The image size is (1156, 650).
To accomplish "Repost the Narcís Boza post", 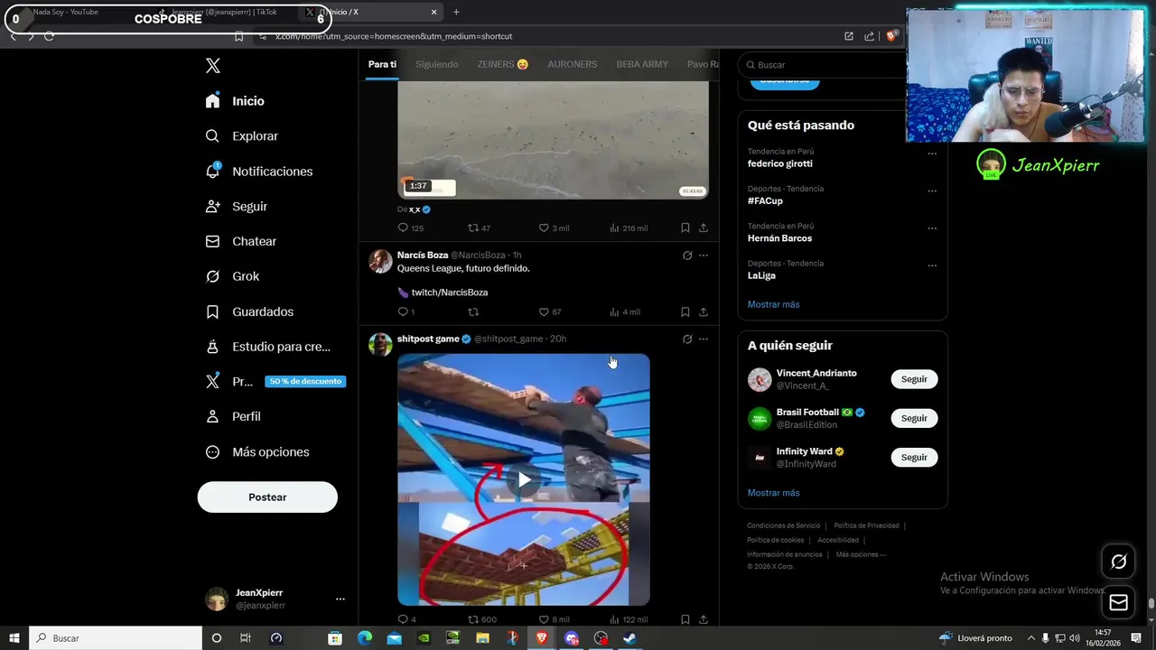I will pos(473,311).
